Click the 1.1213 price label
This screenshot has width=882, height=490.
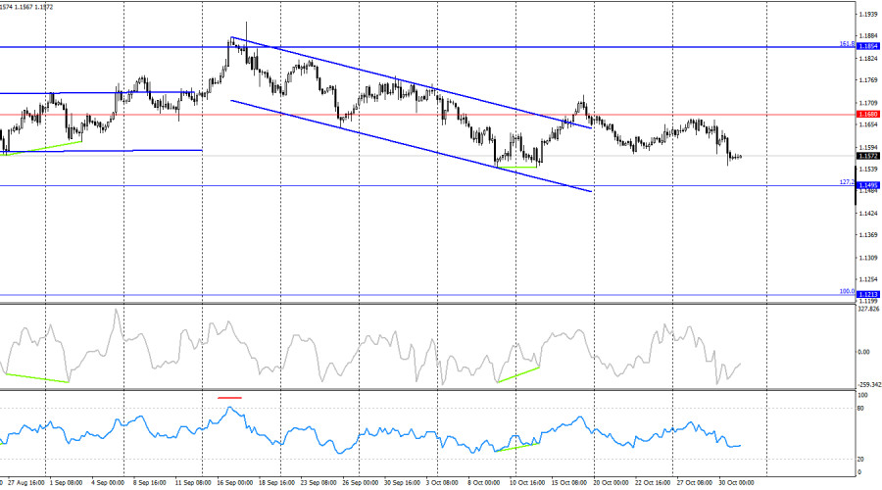867,294
